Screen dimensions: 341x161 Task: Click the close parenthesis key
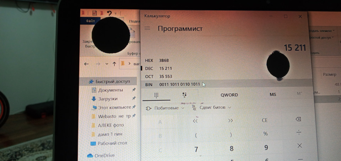click(x=231, y=135)
